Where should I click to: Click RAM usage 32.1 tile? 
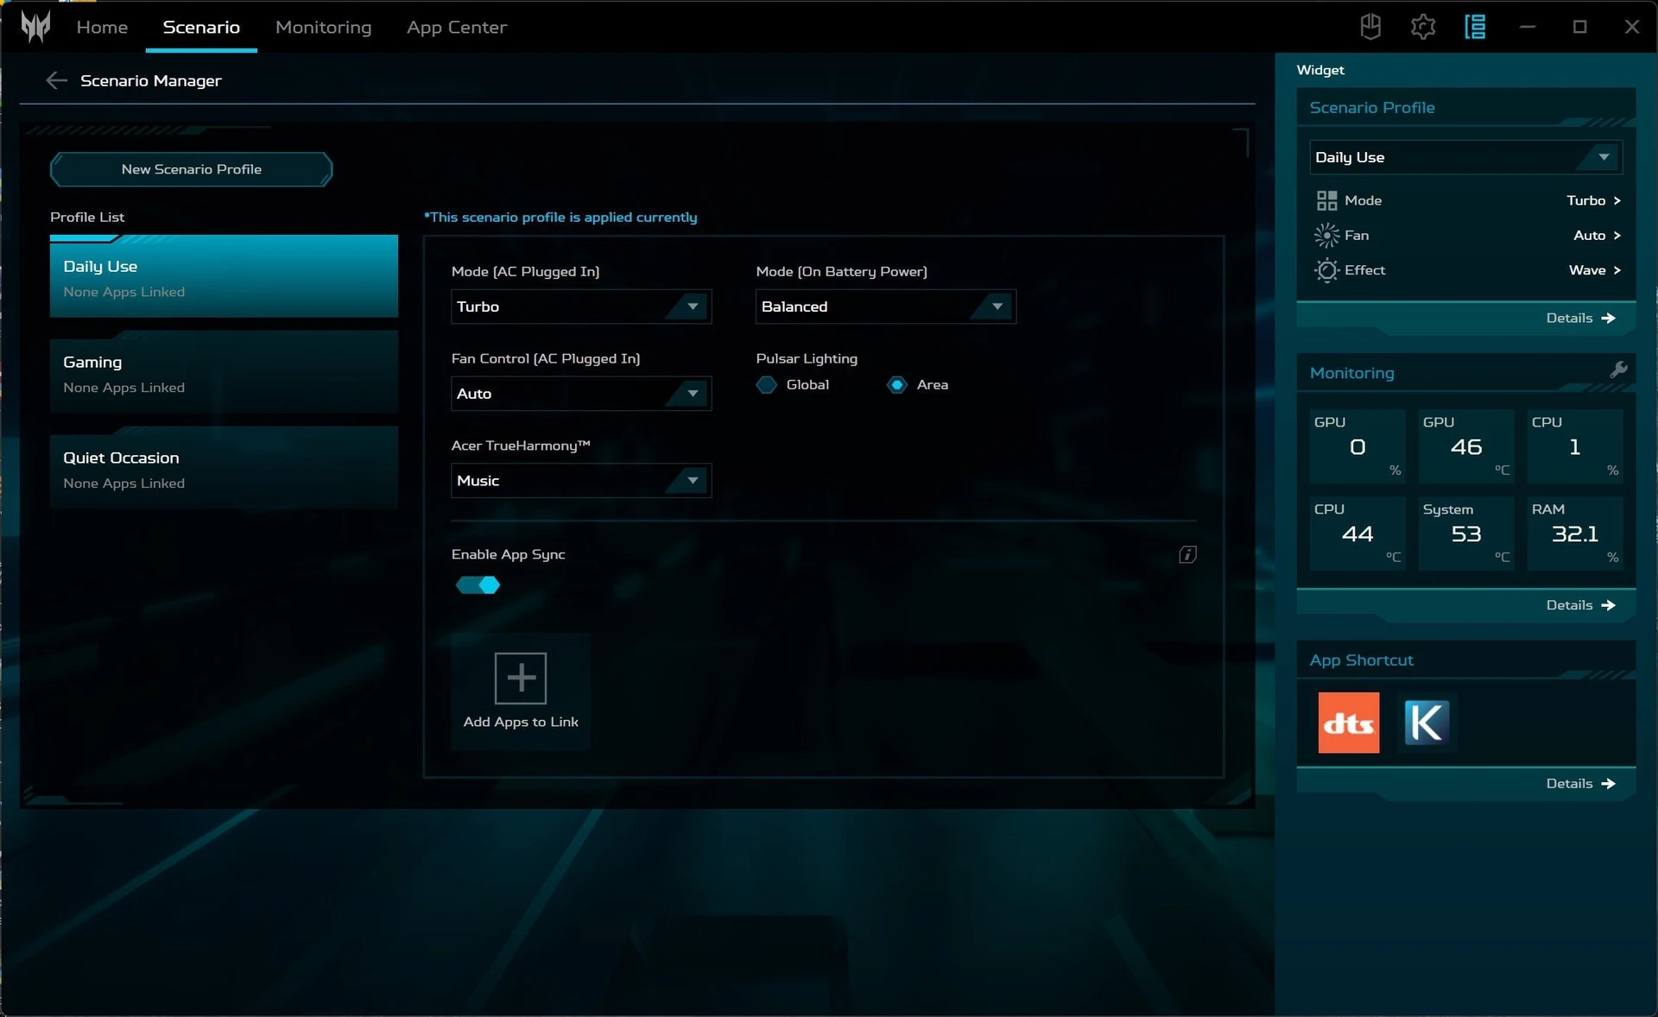(1574, 534)
